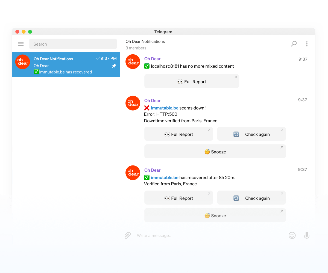Image resolution: width=328 pixels, height=273 pixels.
Task: Click Oh Dear sender name on downtime message
Action: click(152, 101)
